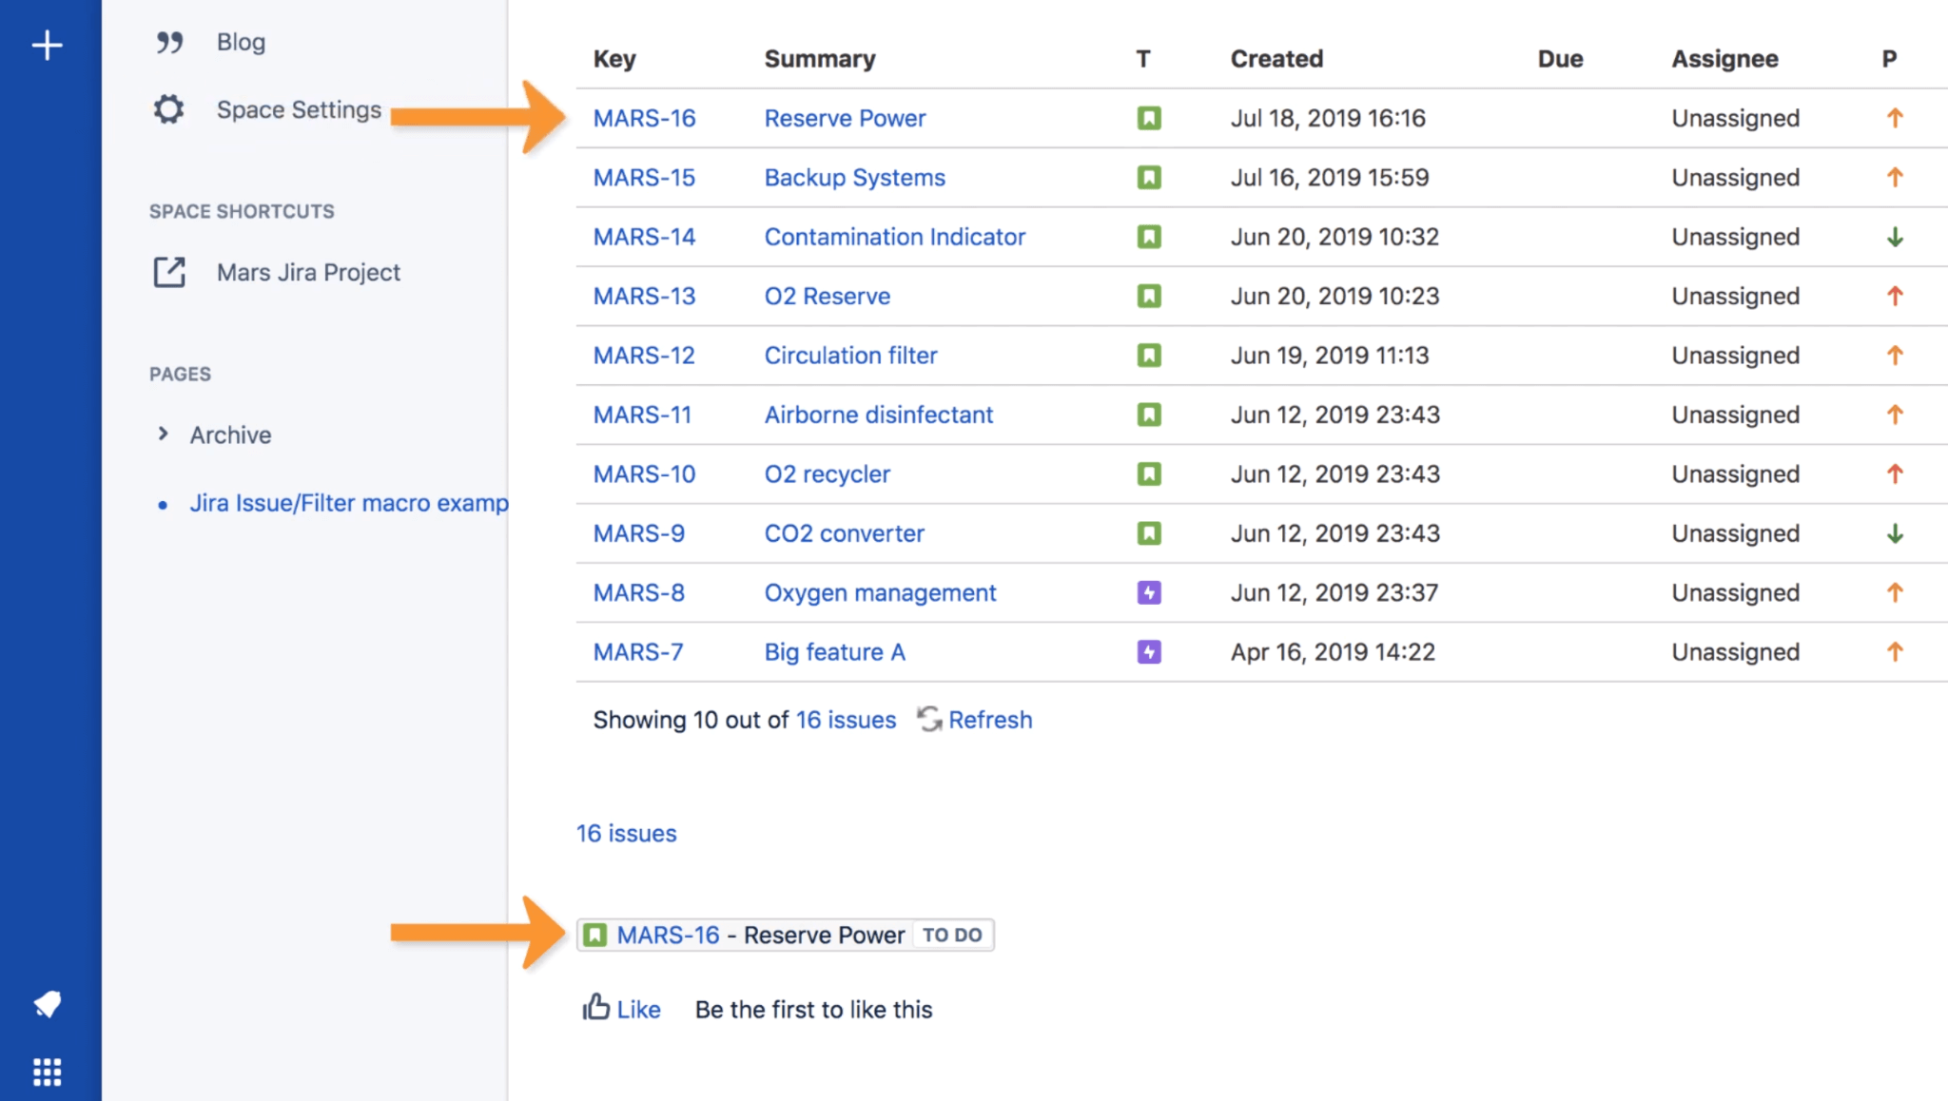Screen dimensions: 1948x1101
Task: Open the Blog menu item
Action: click(x=241, y=40)
